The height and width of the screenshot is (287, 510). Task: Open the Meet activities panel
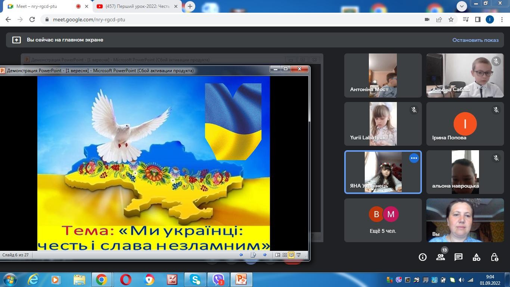tap(476, 257)
